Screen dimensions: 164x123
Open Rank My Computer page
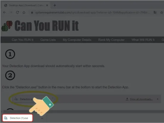[x=112, y=40]
